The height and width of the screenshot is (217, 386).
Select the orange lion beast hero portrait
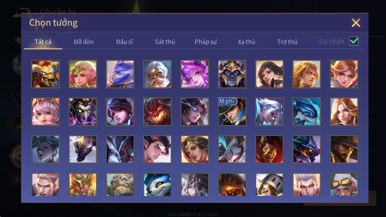tap(45, 74)
